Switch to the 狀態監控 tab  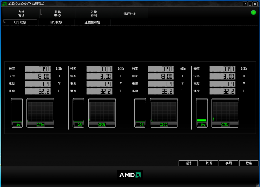58,13
